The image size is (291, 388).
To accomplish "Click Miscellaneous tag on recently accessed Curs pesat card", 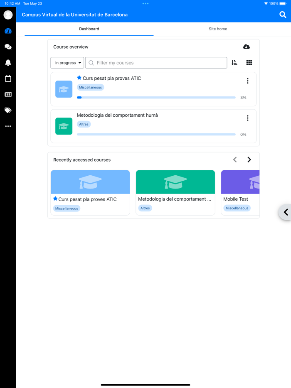I will pyautogui.click(x=67, y=209).
